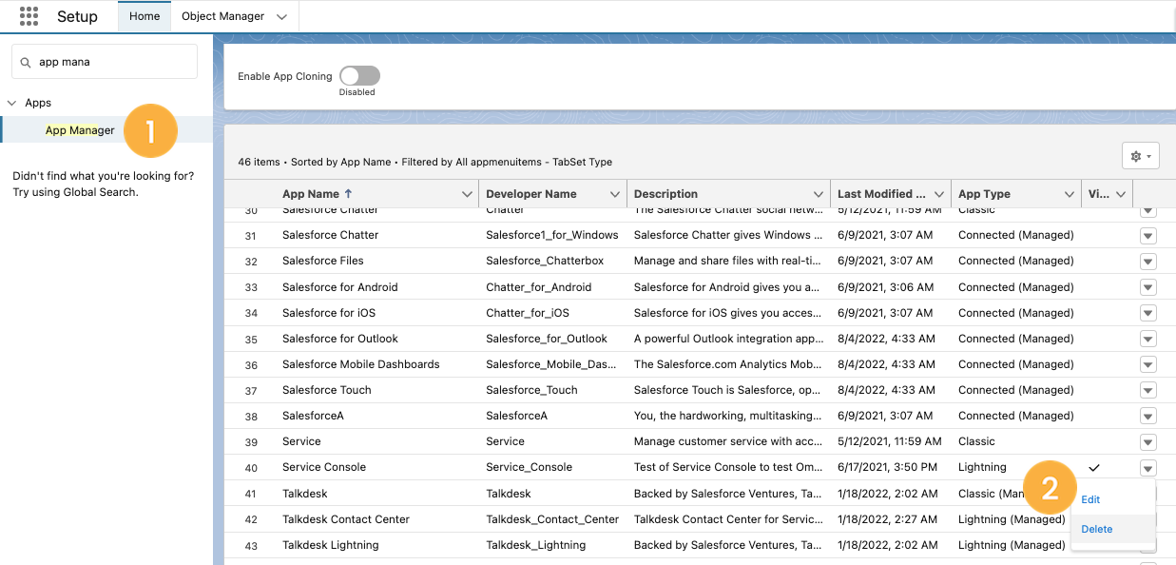Click the visible checkmark in Service Console row
The width and height of the screenshot is (1176, 565).
pos(1094,467)
